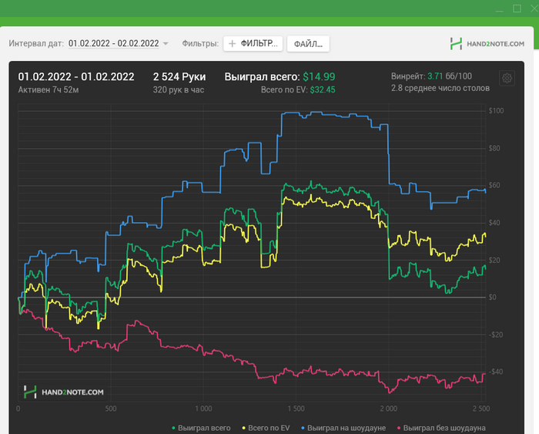Open the chart settings gear icon
Screen dimensions: 539x434
(x=507, y=78)
